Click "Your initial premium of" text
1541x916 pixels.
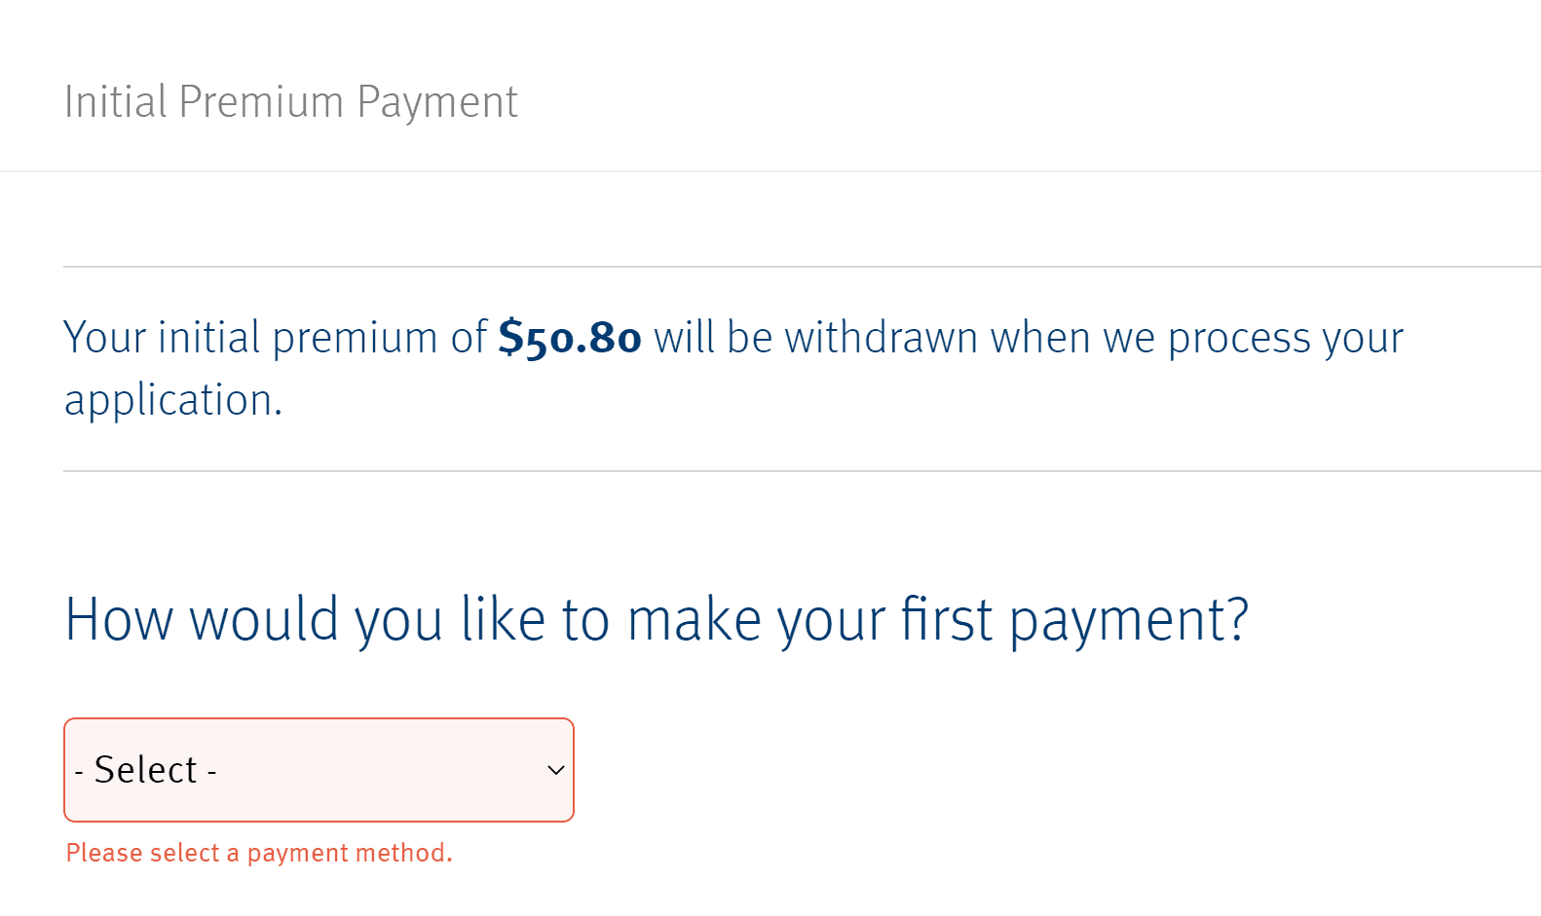point(275,338)
